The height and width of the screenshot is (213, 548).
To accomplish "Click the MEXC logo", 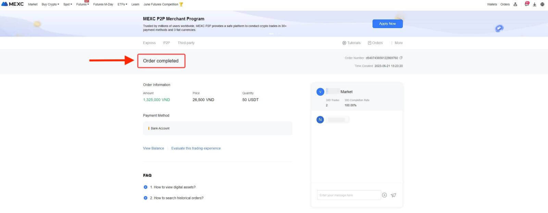I will [x=13, y=4].
